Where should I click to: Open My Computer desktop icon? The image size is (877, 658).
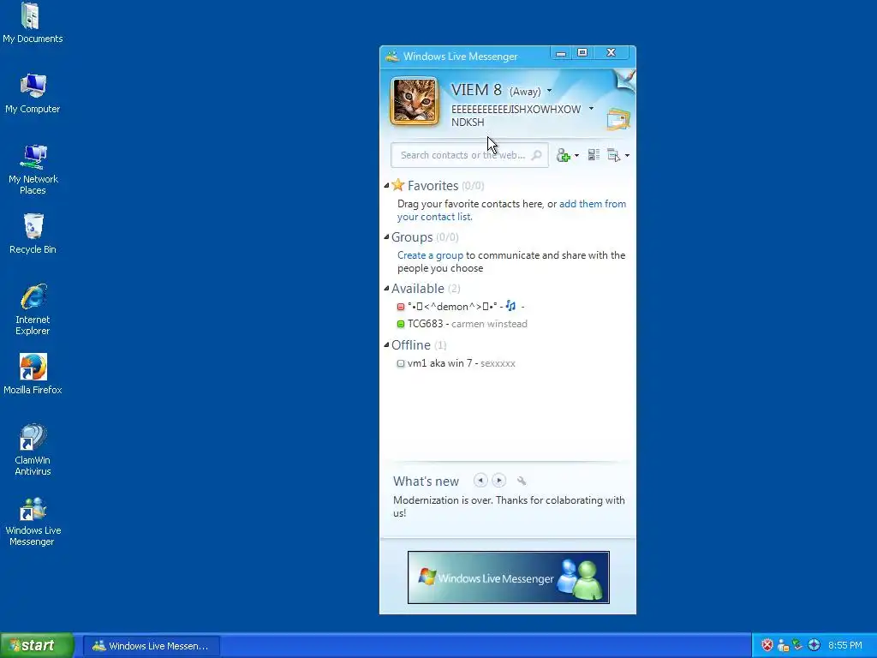(33, 93)
